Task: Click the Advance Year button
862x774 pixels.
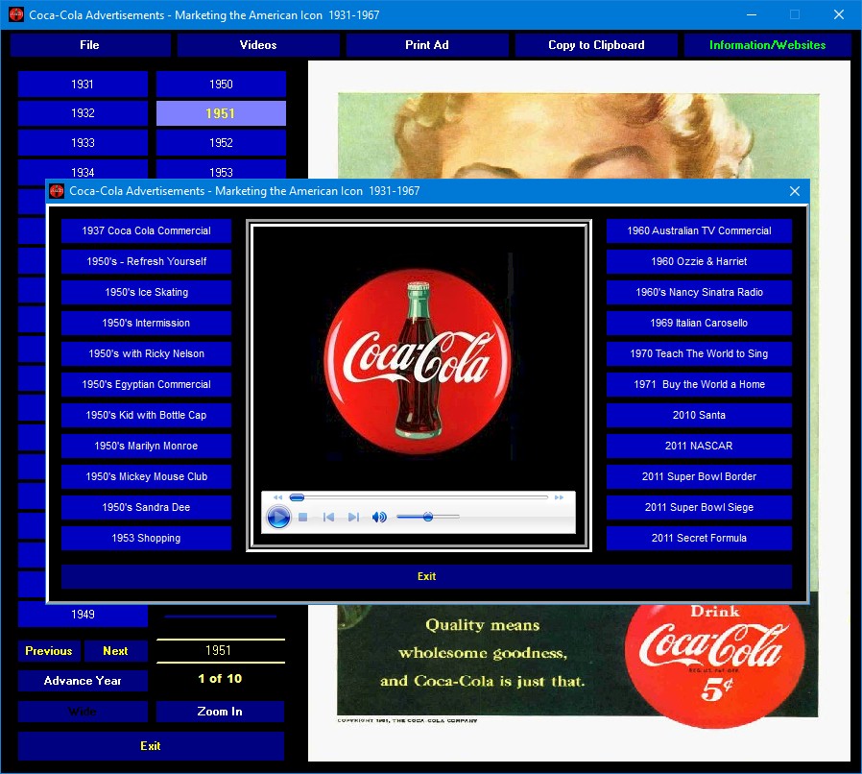Action: point(83,681)
